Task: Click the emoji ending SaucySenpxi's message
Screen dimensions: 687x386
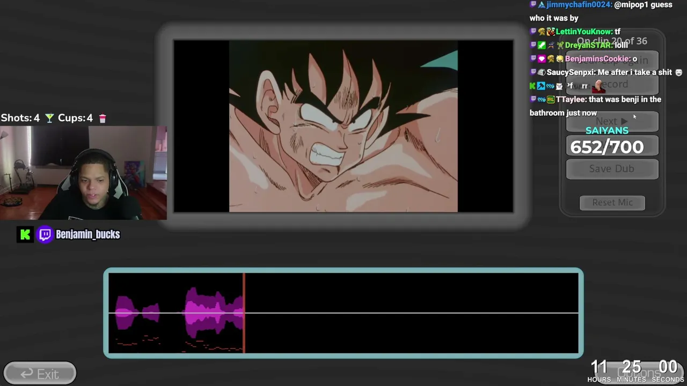Action: coord(678,72)
